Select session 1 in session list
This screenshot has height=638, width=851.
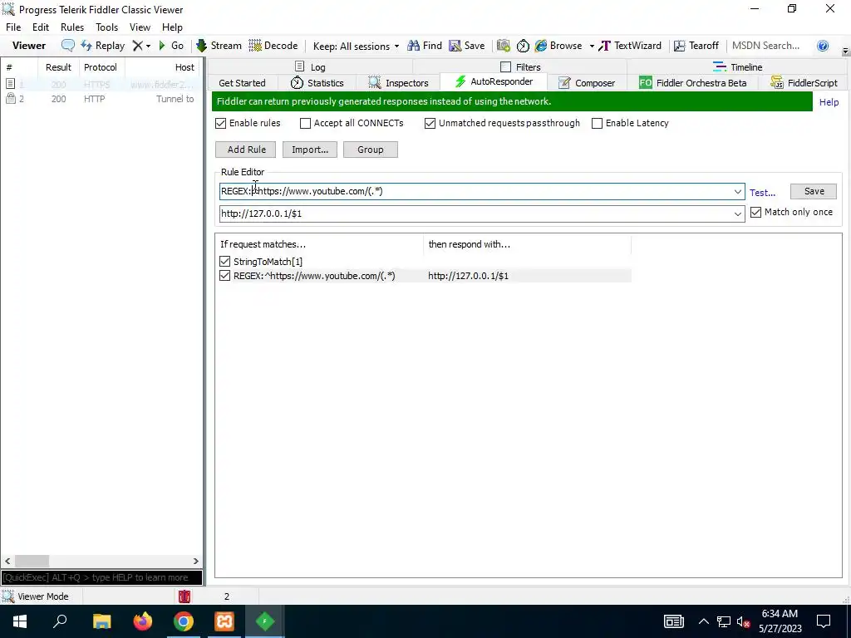click(101, 85)
